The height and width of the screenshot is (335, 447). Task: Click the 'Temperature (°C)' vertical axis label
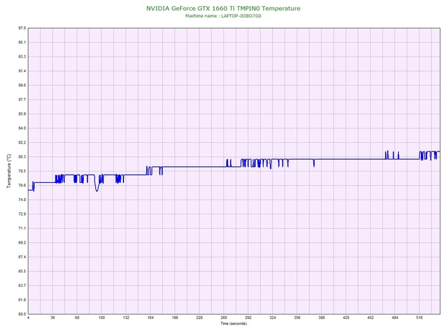[x=9, y=171]
